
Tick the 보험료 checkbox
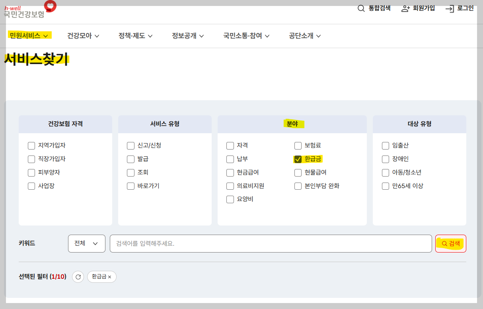tap(298, 146)
